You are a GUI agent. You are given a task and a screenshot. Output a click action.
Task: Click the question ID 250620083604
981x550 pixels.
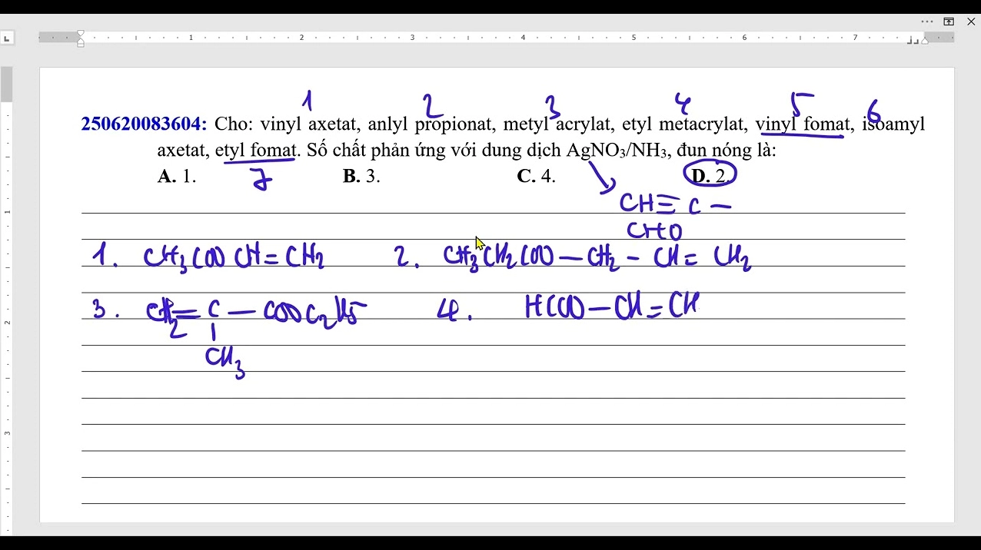point(144,124)
